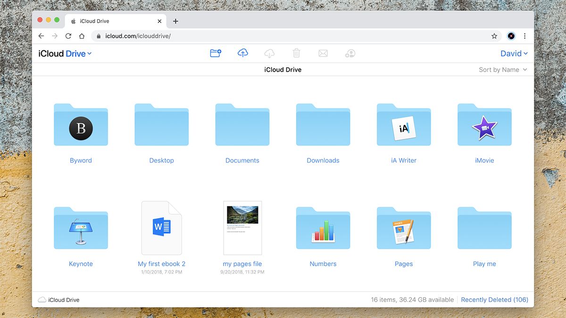Open the email sharing envelope icon

click(323, 53)
